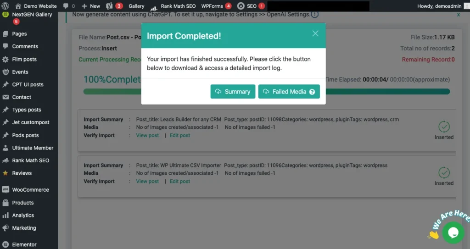Open the Howdy, demoadmin account menu
This screenshot has width=470, height=249.
coord(439,6)
